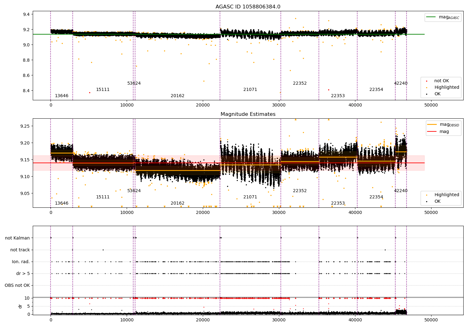Screen dimensions: 468x327
Task: Click y-axis tick 9.25 in middle plot
Action: click(x=25, y=126)
